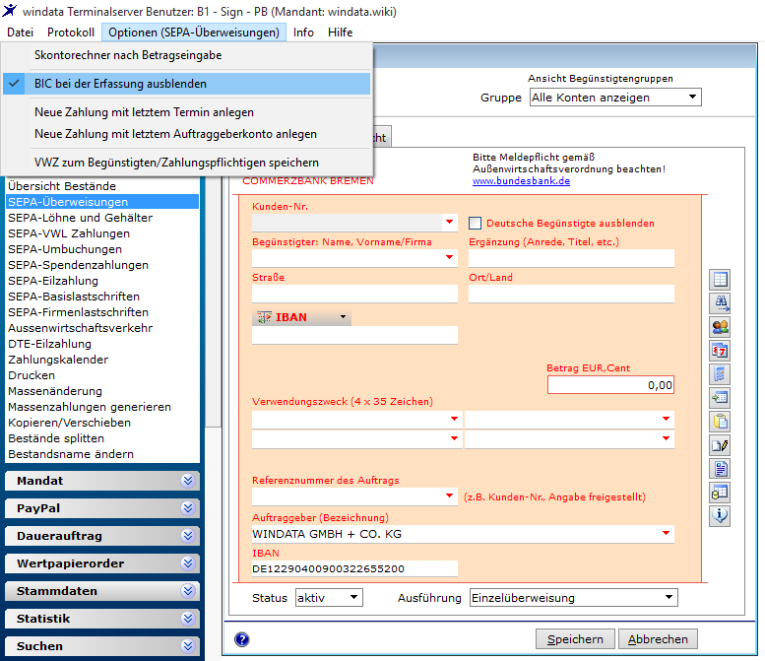Screen dimensions: 765x661
Task: Uncheck BIC bei der Erfassung ausblenden
Action: tap(186, 84)
